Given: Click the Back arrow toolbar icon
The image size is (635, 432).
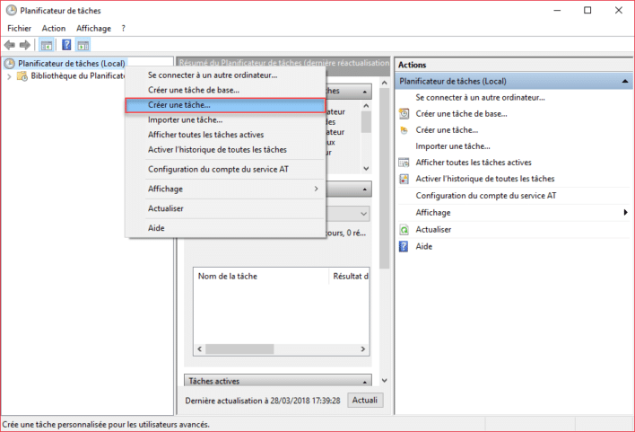Looking at the screenshot, I should (x=11, y=45).
